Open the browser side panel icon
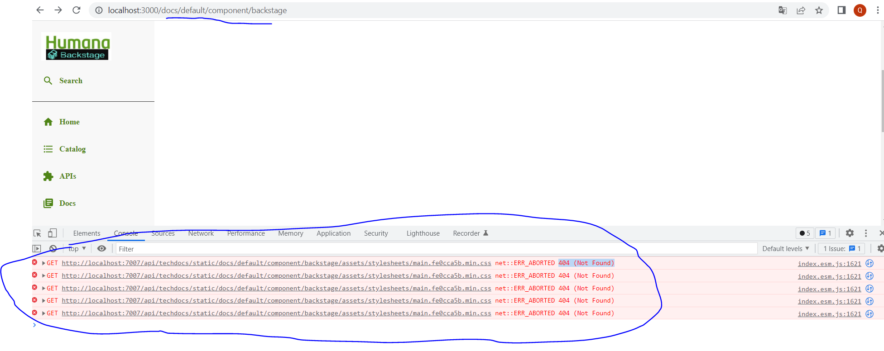The image size is (884, 351). tap(841, 10)
